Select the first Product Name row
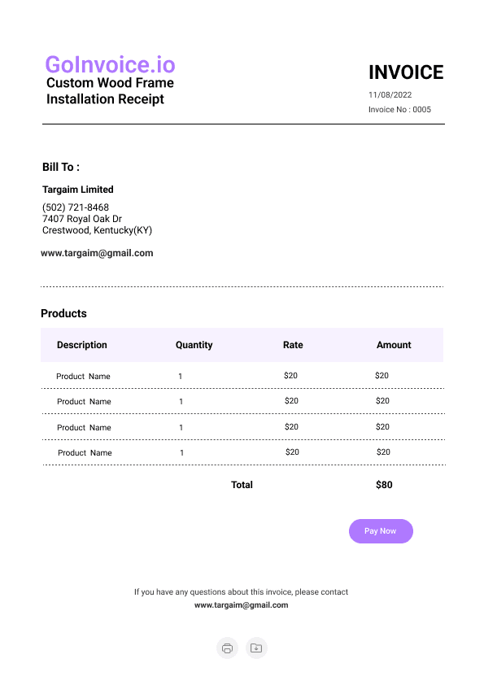The height and width of the screenshot is (685, 484). 242,376
